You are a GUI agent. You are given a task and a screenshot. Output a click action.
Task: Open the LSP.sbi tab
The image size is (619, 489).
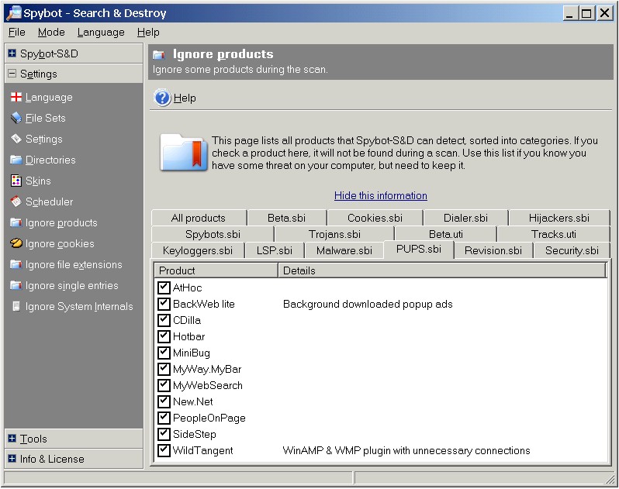tap(275, 250)
